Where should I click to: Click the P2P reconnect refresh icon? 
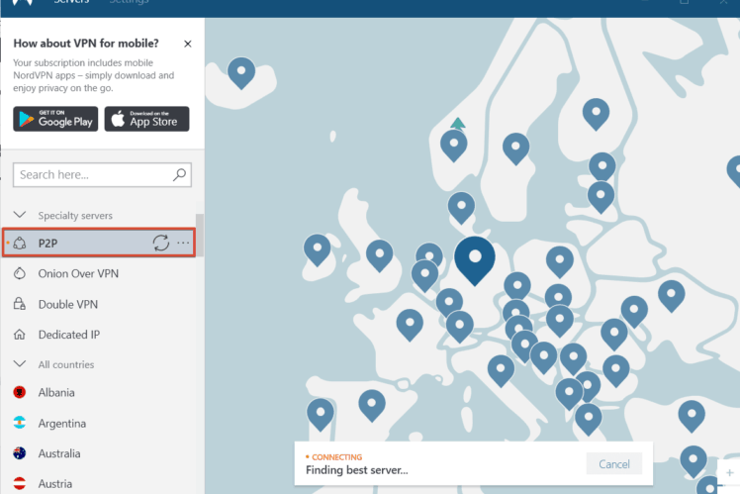pos(161,243)
